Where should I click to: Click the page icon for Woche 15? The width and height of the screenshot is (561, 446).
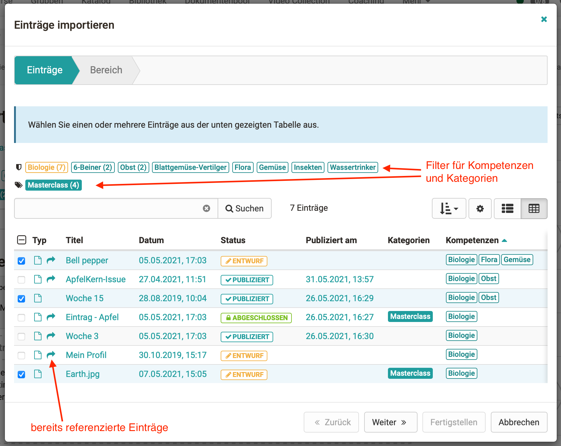pos(38,298)
